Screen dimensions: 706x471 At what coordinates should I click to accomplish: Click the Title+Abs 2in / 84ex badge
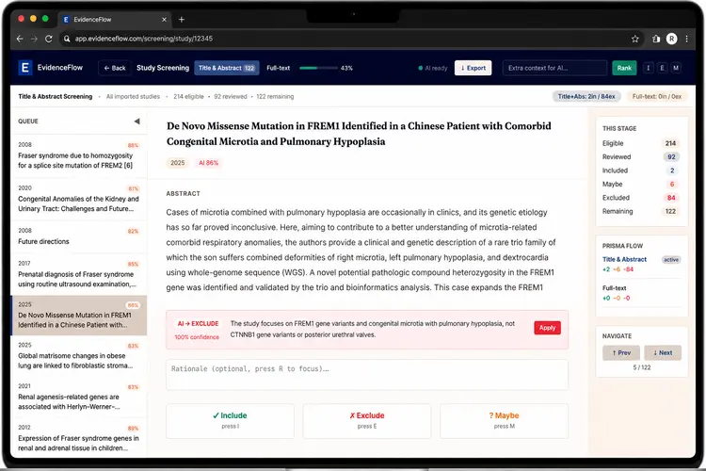586,96
